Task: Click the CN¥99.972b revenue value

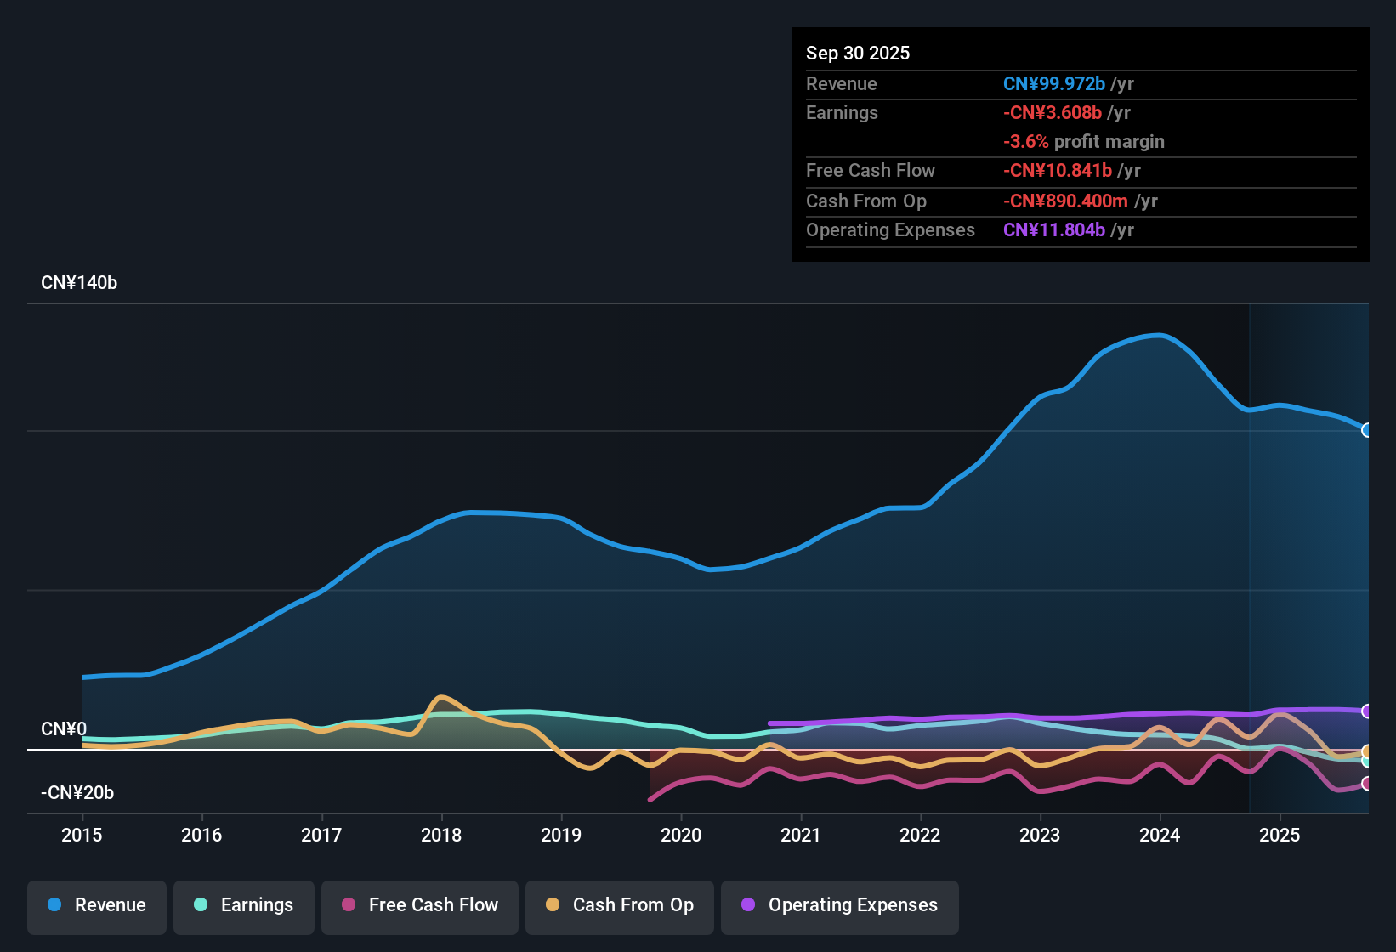Action: click(x=1054, y=83)
